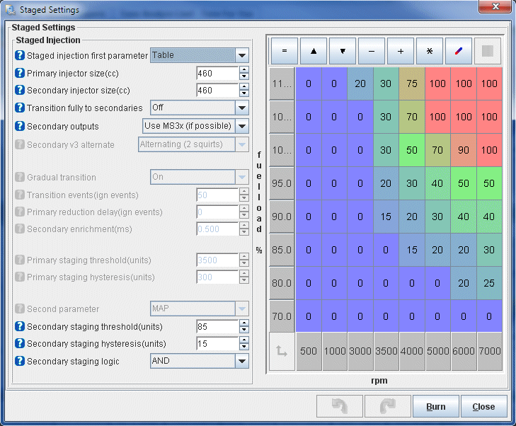Click the subtract (–) table tool
The width and height of the screenshot is (516, 426).
click(371, 51)
